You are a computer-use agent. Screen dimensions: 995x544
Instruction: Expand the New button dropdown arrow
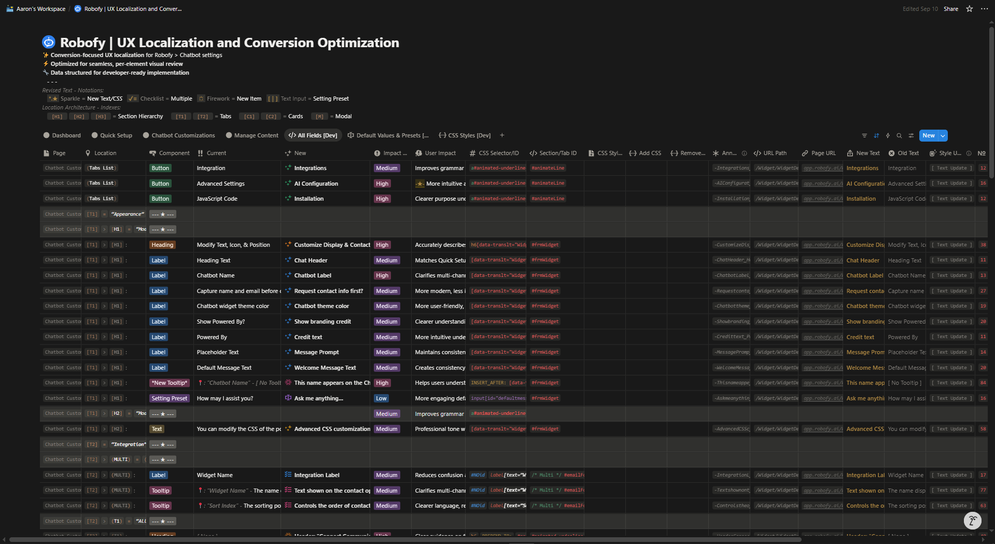(x=943, y=136)
